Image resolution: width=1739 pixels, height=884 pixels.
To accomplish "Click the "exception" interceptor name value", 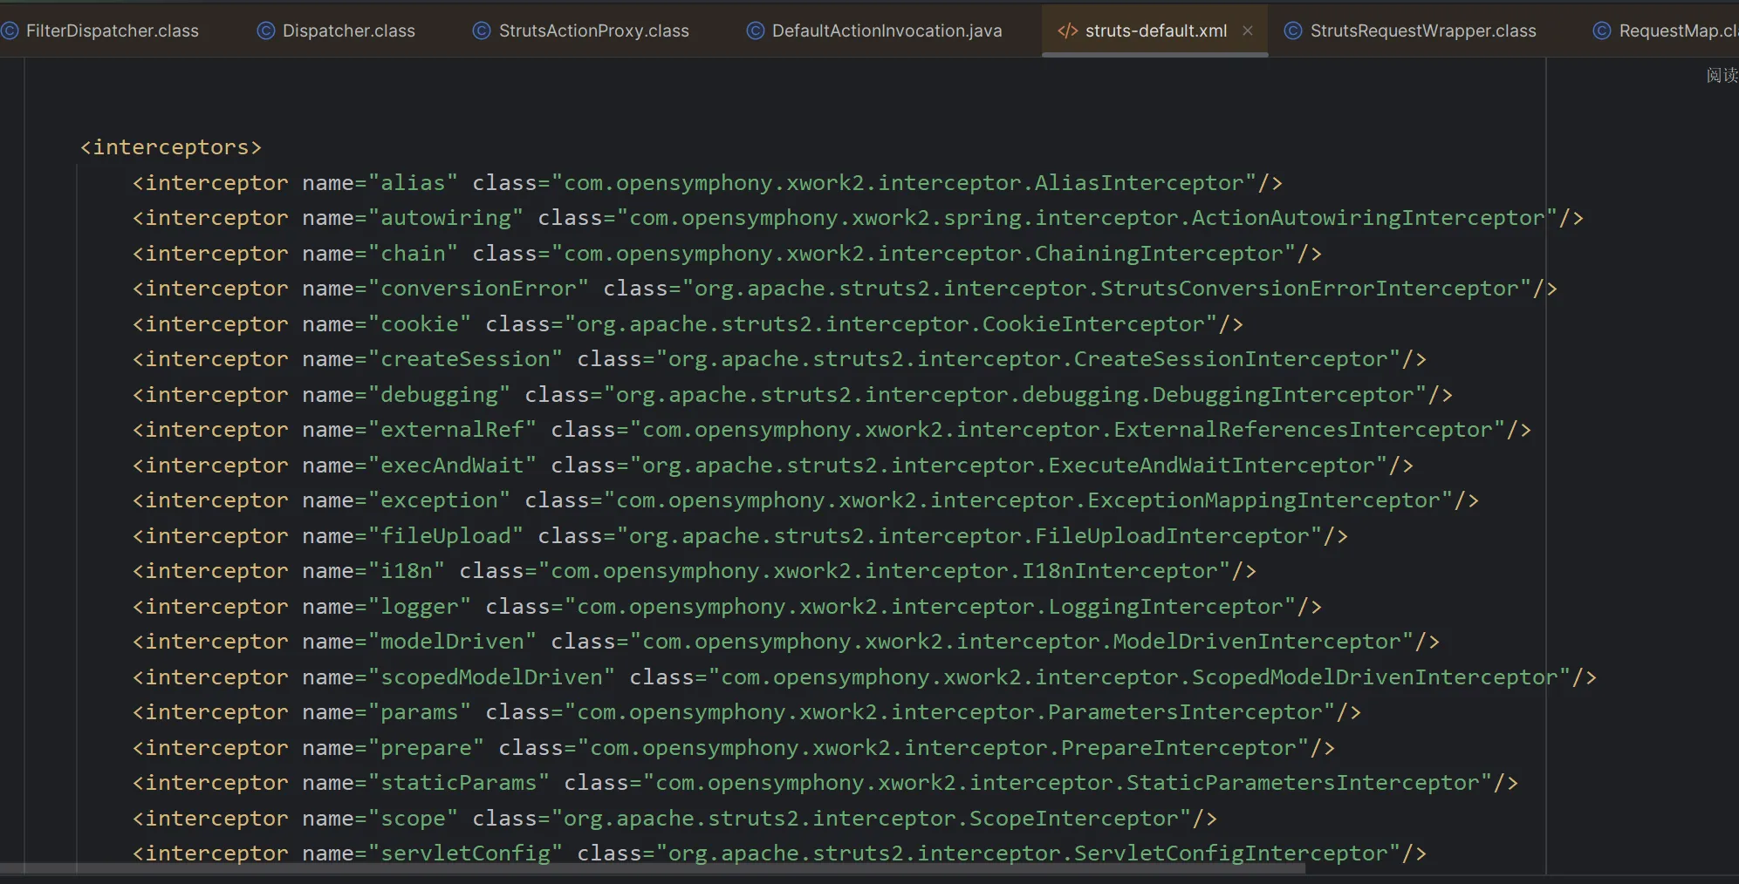I will pos(439,500).
